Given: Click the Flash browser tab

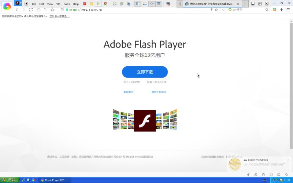Looking at the screenshot, I should (x=18, y=3).
